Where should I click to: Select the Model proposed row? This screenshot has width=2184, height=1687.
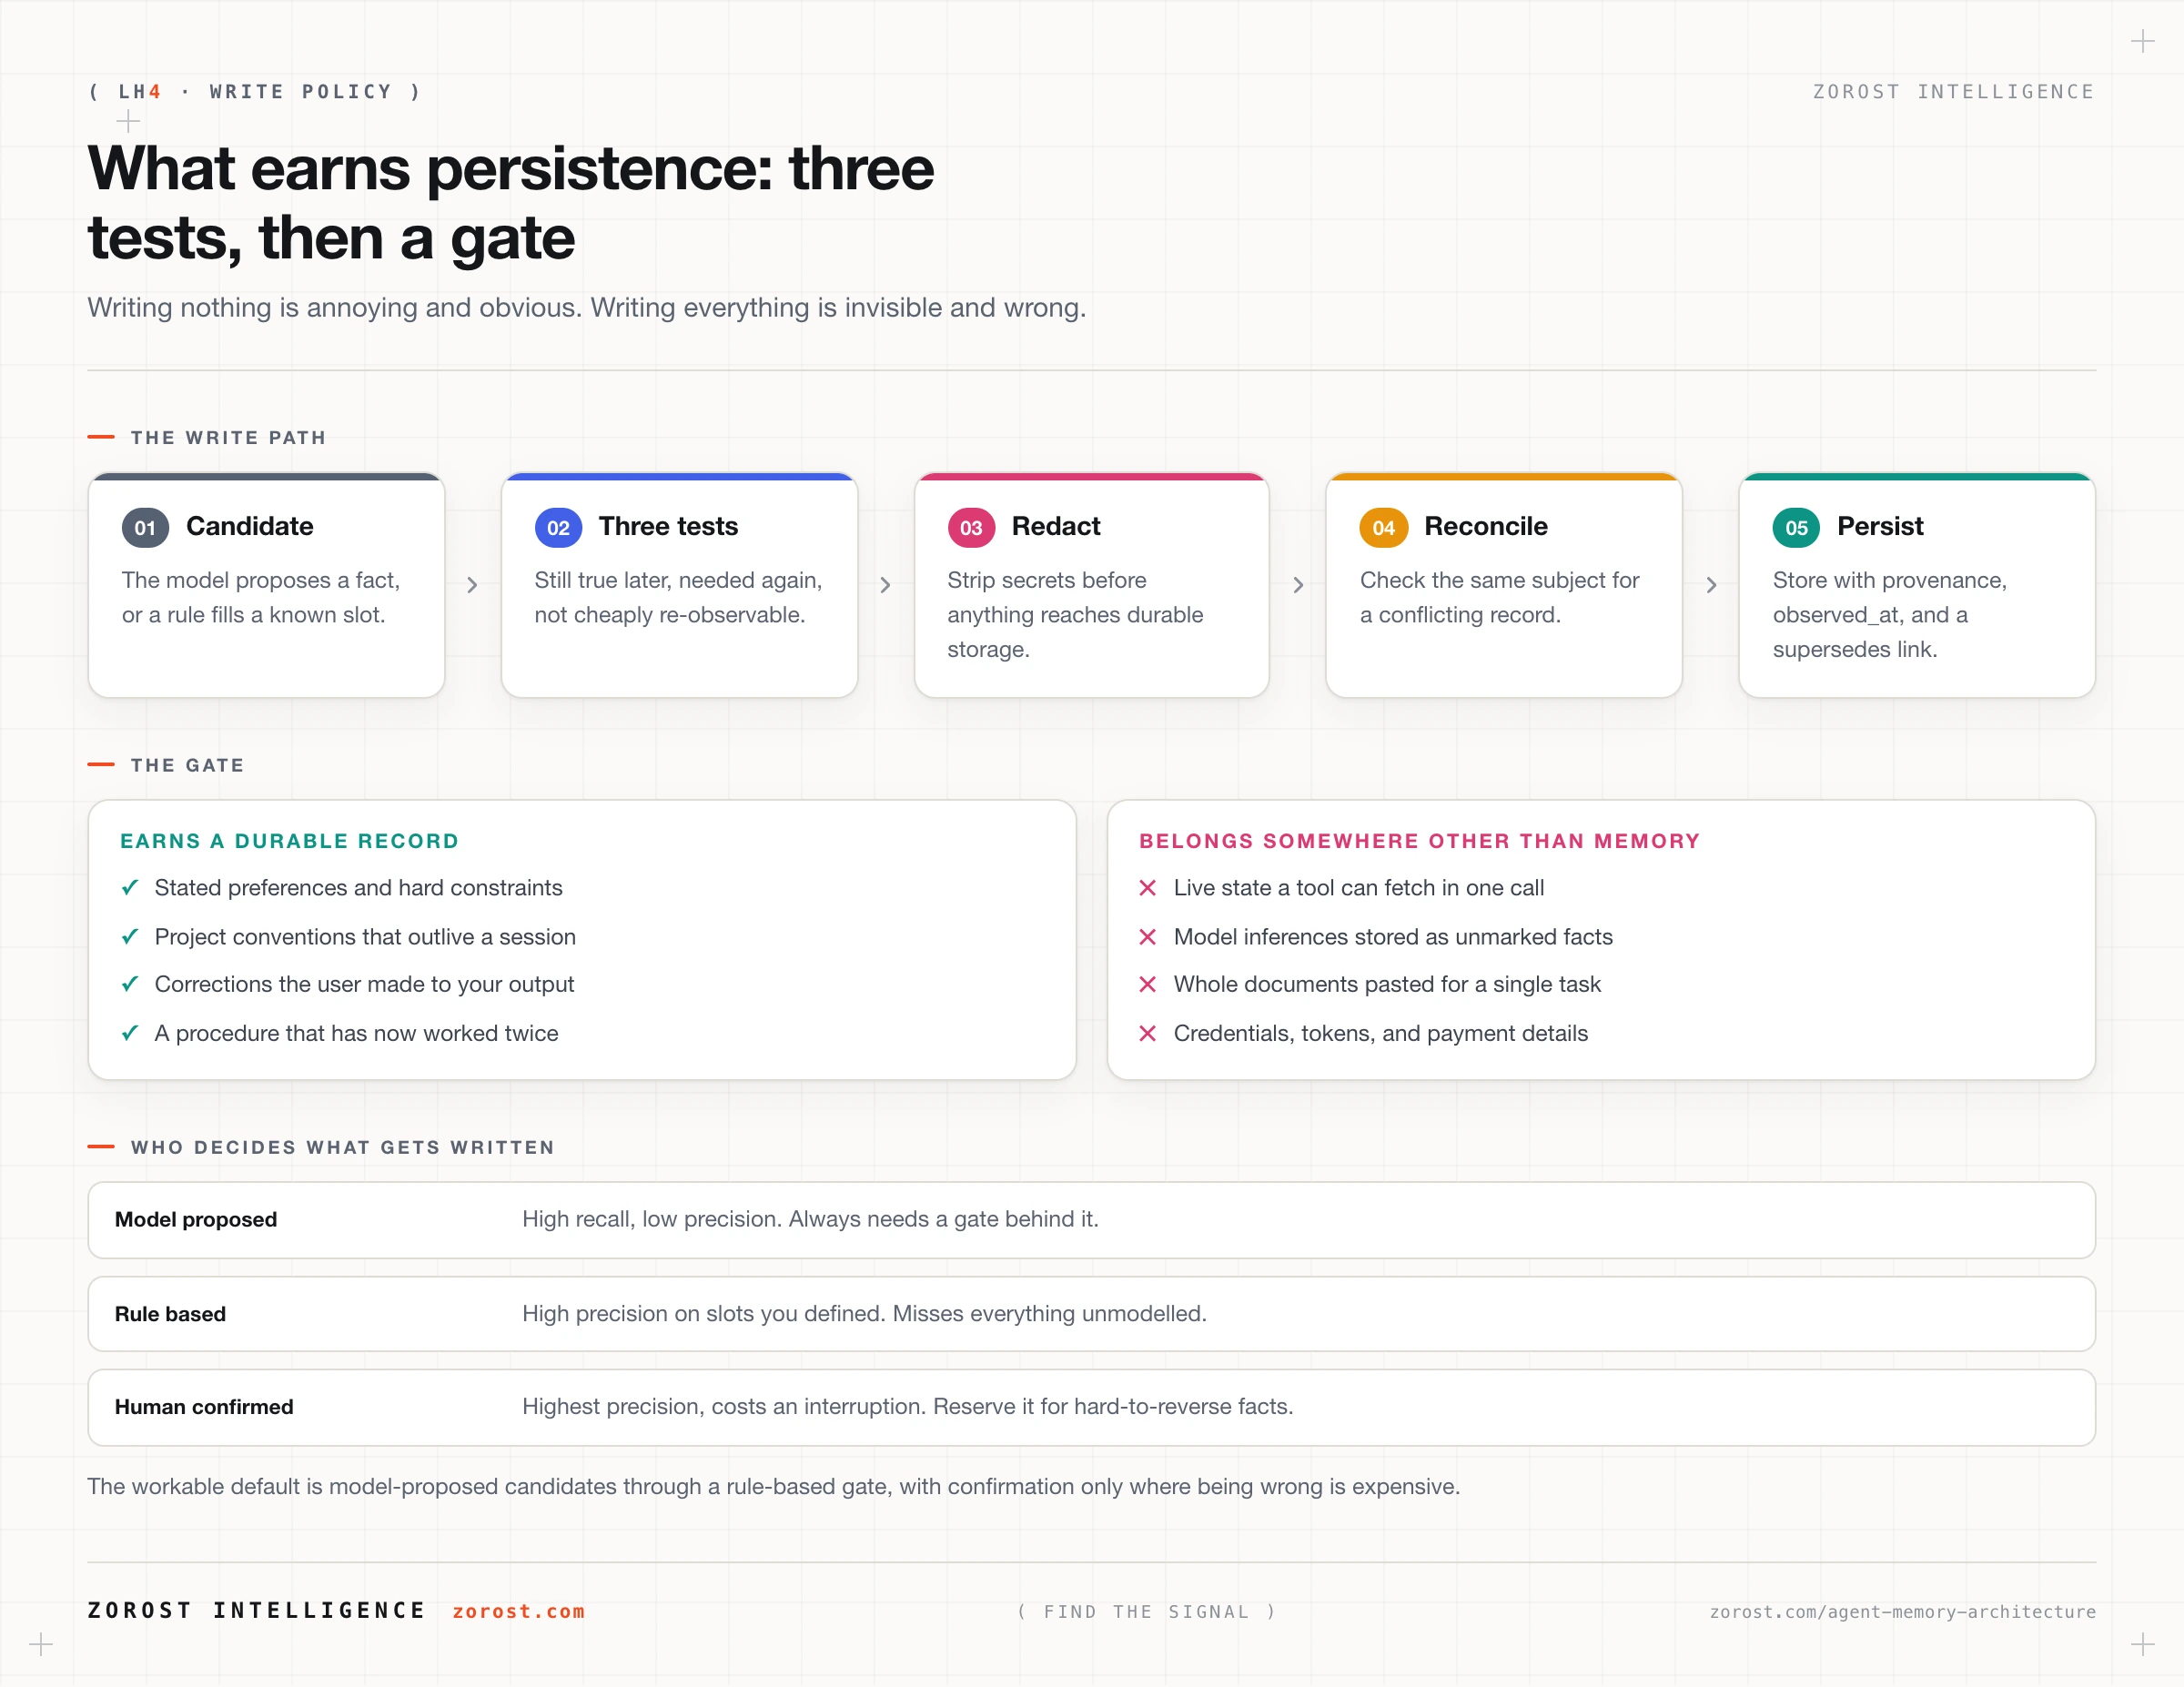click(x=1091, y=1220)
